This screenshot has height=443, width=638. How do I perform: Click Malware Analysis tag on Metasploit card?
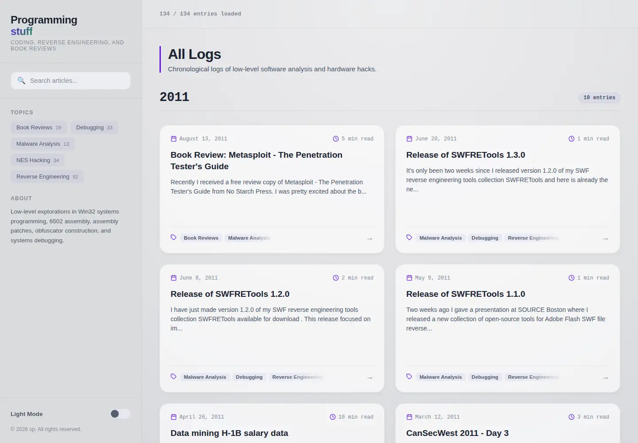pos(249,238)
